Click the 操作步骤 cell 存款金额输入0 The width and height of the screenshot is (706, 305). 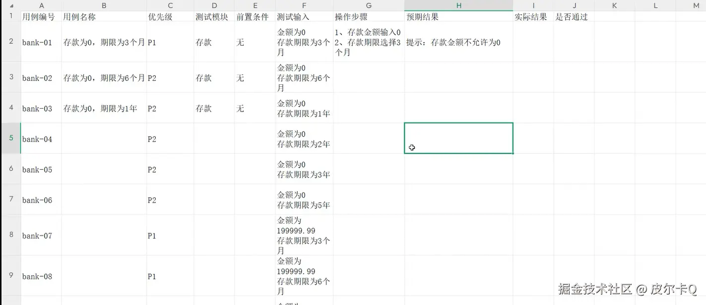pos(369,42)
